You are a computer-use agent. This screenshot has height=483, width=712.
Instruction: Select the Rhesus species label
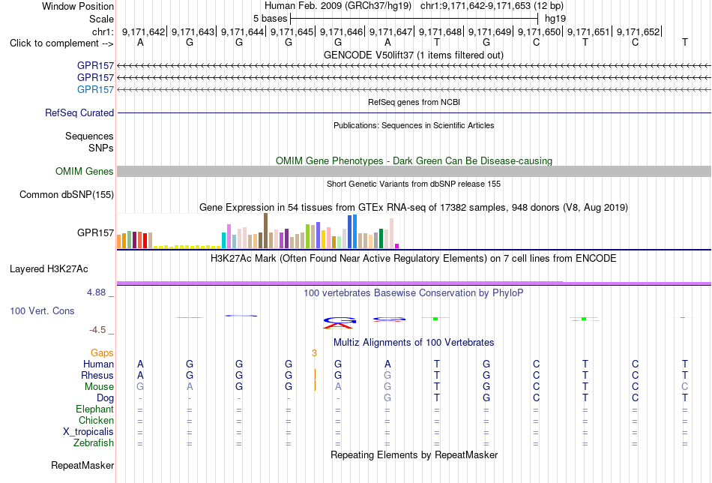(x=97, y=375)
